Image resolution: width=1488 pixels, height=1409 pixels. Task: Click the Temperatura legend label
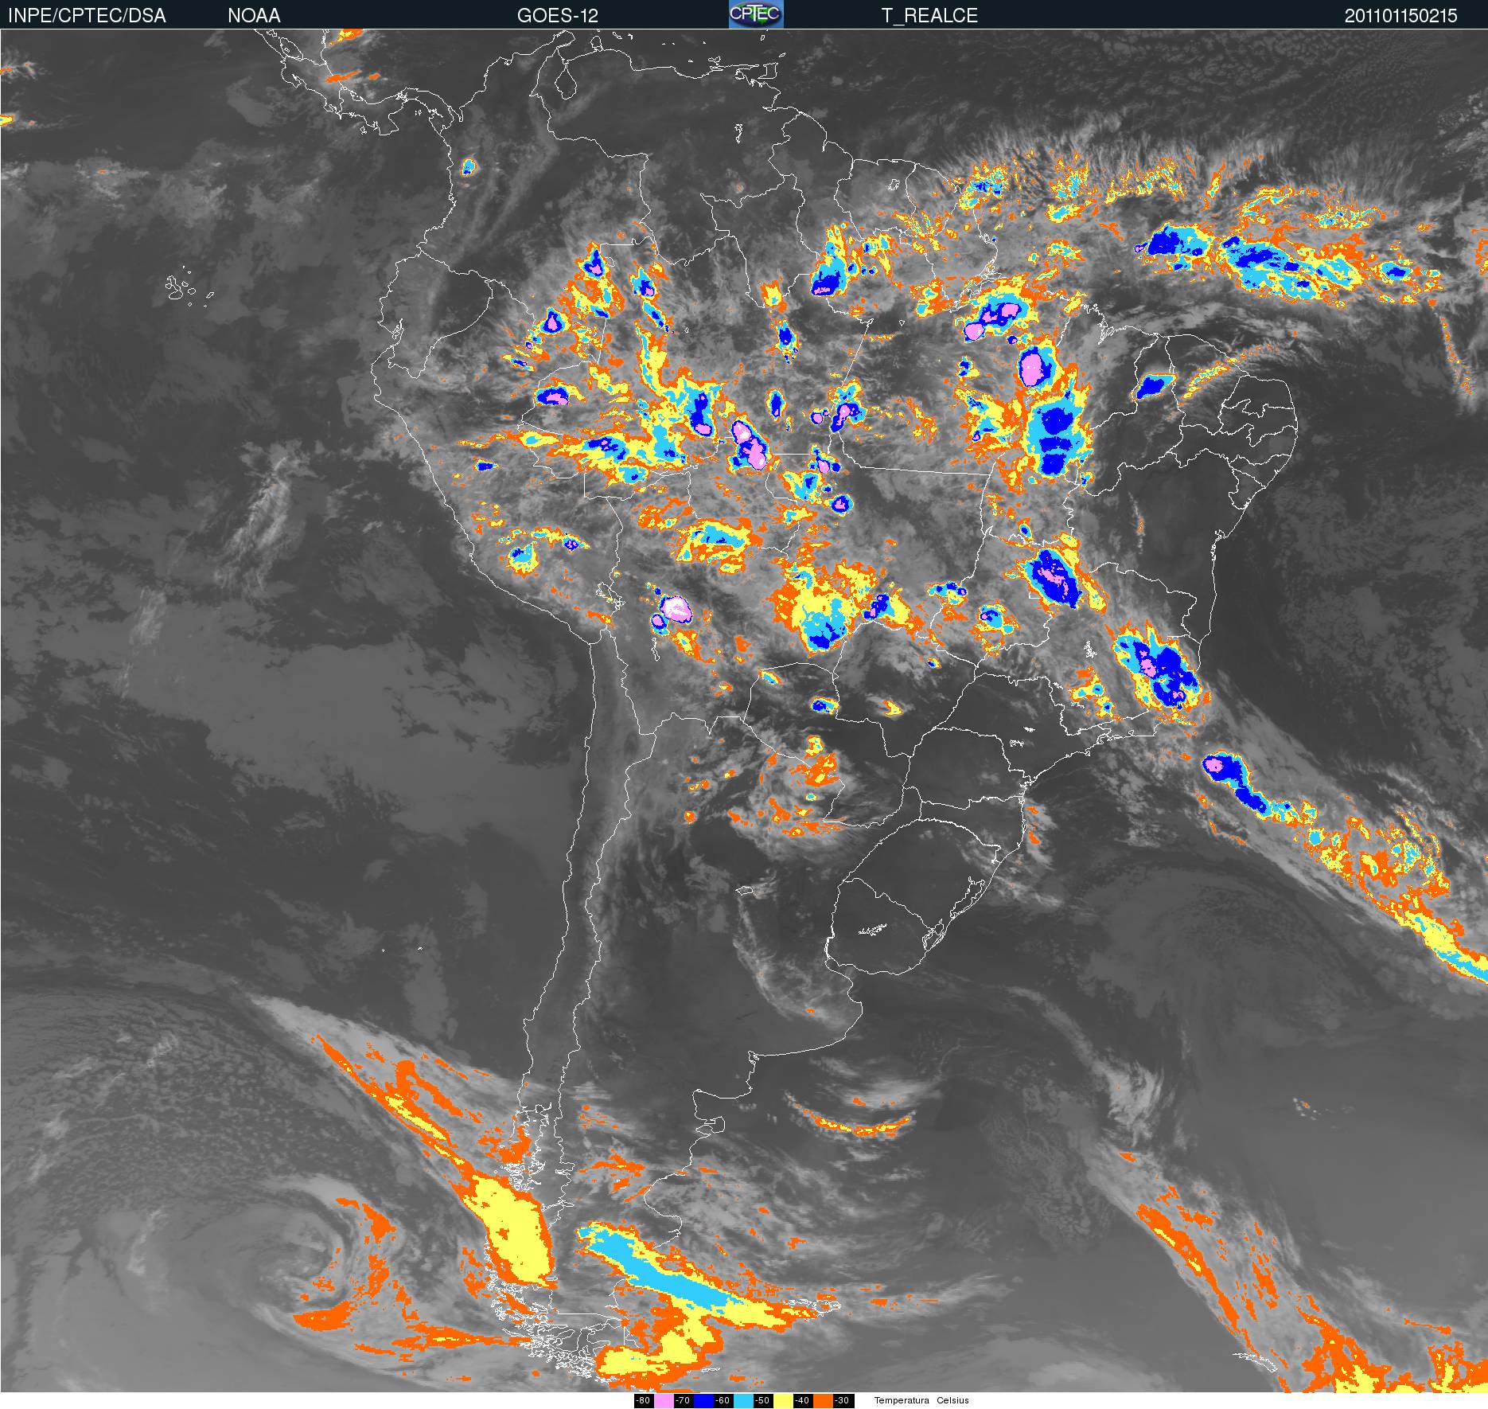click(902, 1401)
